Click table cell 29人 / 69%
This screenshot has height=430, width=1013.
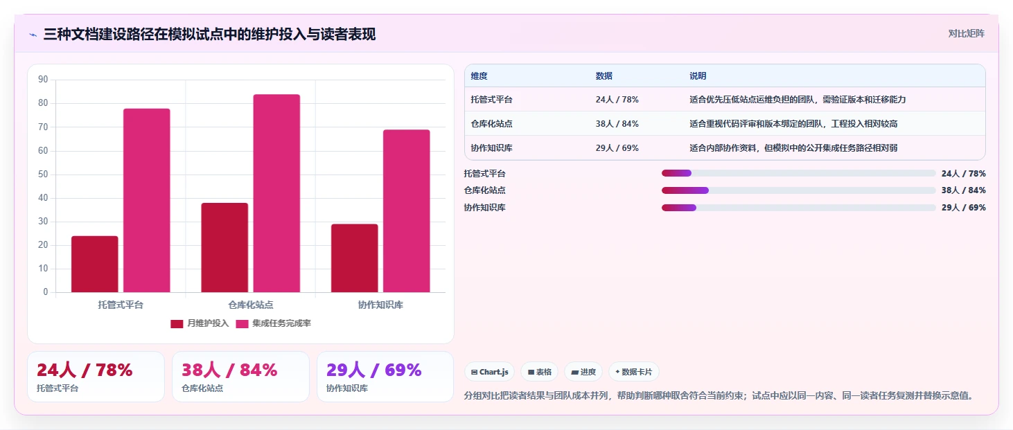click(x=617, y=148)
